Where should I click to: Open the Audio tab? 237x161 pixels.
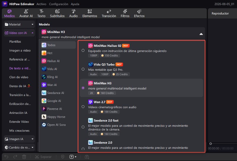pos(73,13)
